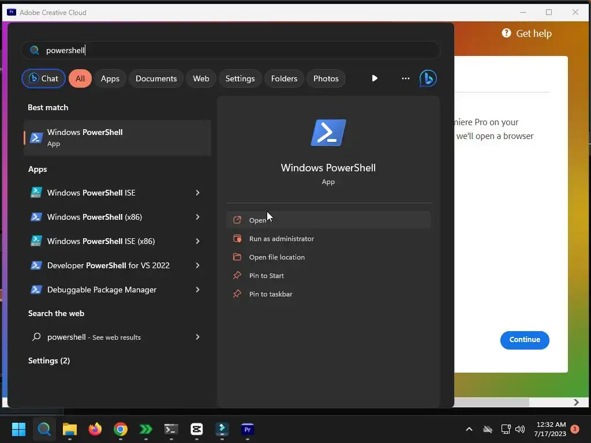Choose Pin to Start
The height and width of the screenshot is (443, 591).
coord(328,275)
